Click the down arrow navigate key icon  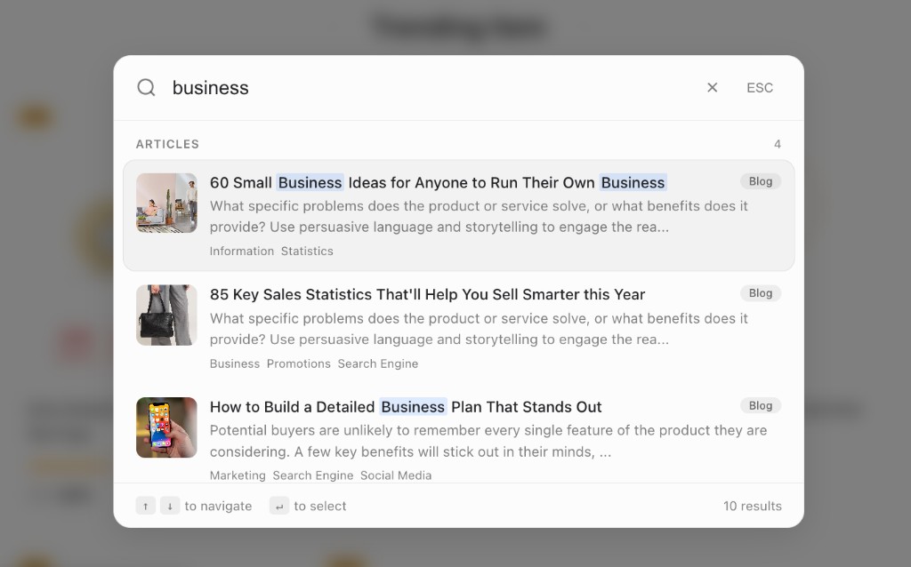coord(170,506)
